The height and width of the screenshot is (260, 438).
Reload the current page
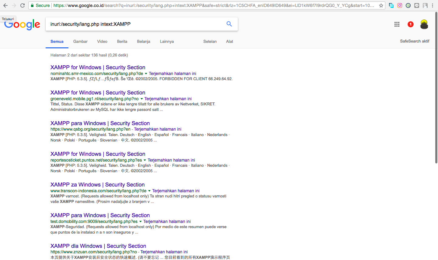pyautogui.click(x=23, y=5)
